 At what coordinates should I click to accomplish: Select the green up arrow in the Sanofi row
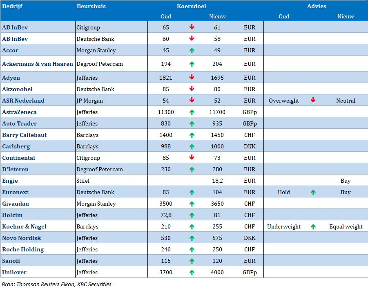coord(192,261)
